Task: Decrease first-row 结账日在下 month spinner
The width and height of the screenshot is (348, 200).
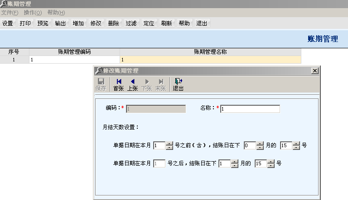Action: pos(260,148)
